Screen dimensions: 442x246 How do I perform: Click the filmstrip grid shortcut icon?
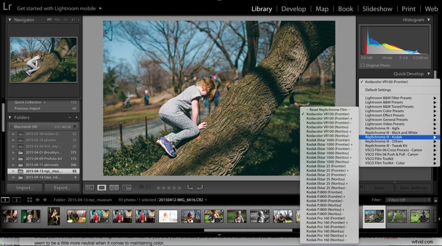pos(29,200)
